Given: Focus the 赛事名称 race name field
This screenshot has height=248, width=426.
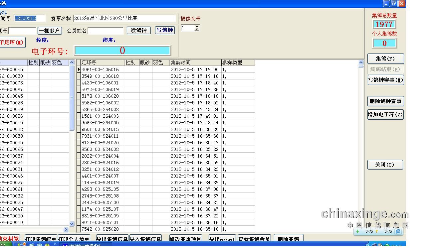Looking at the screenshot, I should click(x=124, y=18).
